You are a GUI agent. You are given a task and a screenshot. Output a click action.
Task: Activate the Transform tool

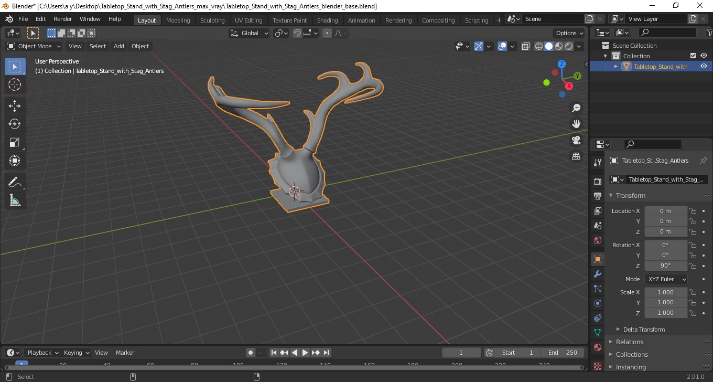(15, 161)
